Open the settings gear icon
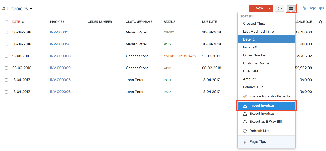 279,8
